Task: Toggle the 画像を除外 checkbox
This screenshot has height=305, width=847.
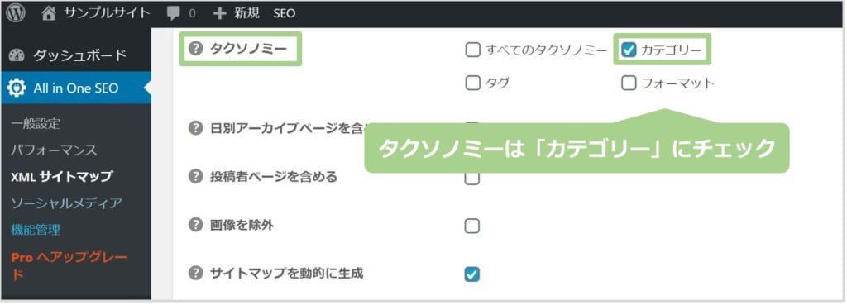Action: tap(472, 226)
